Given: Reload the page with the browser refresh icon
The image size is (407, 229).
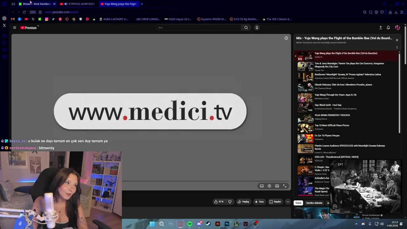Looking at the screenshot, I should click(x=24, y=12).
